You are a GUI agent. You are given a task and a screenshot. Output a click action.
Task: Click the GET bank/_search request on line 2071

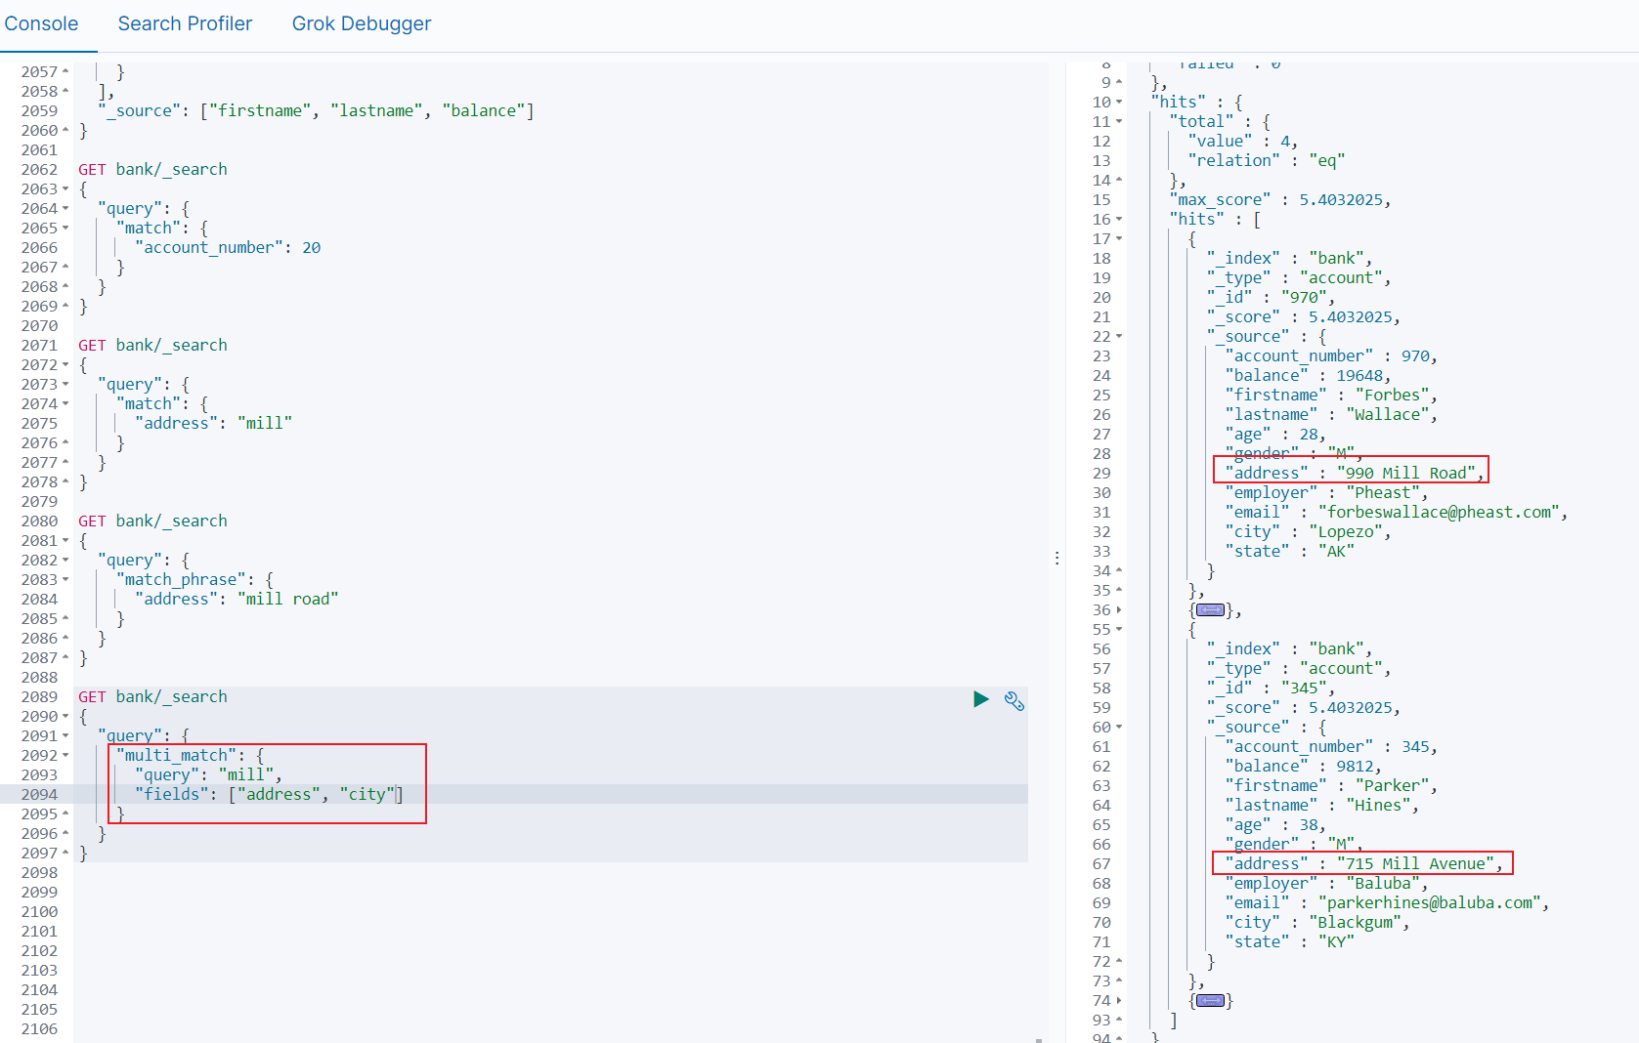click(x=152, y=345)
